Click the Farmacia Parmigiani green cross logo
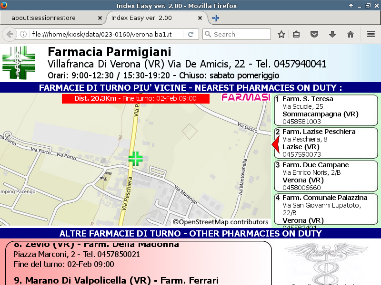This screenshot has height=285, width=381. click(x=18, y=63)
